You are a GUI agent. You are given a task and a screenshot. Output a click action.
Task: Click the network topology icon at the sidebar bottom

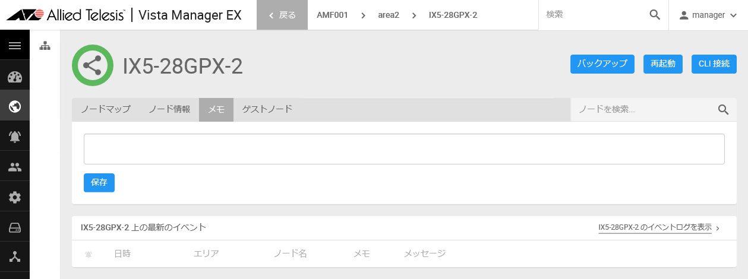[15, 257]
